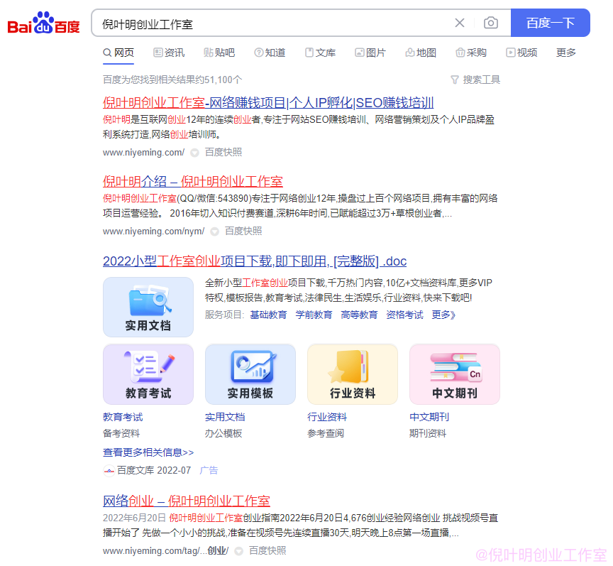The image size is (613, 566).
Task: Open 学前教育 service link
Action: click(314, 315)
